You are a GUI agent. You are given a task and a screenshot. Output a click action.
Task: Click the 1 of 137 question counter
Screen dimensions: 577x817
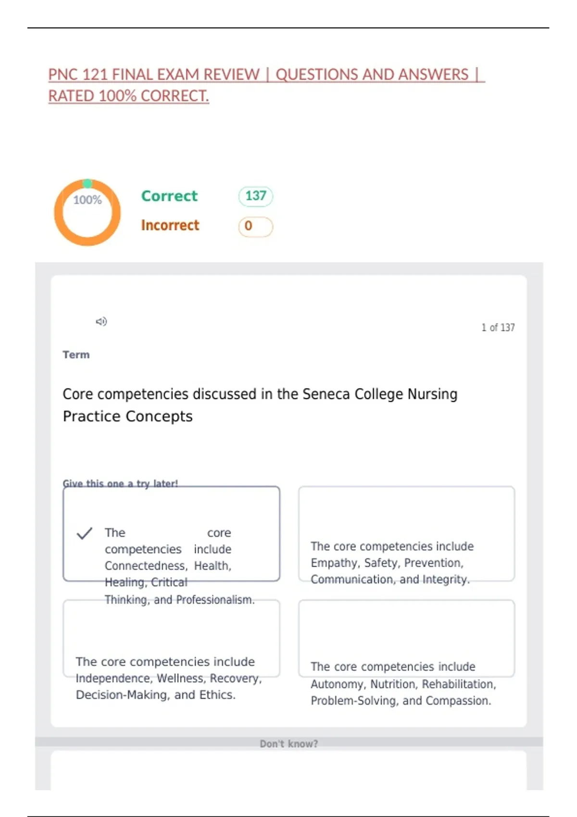(498, 327)
